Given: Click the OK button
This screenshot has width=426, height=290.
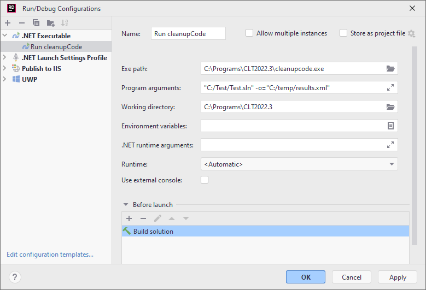Looking at the screenshot, I should pos(305,277).
